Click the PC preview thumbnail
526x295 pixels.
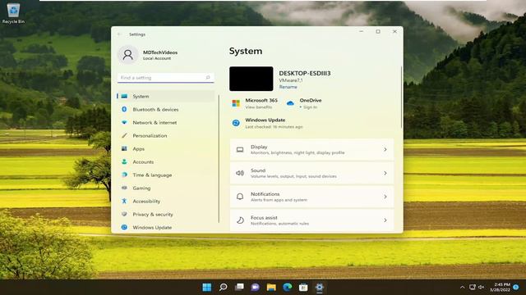coord(251,79)
